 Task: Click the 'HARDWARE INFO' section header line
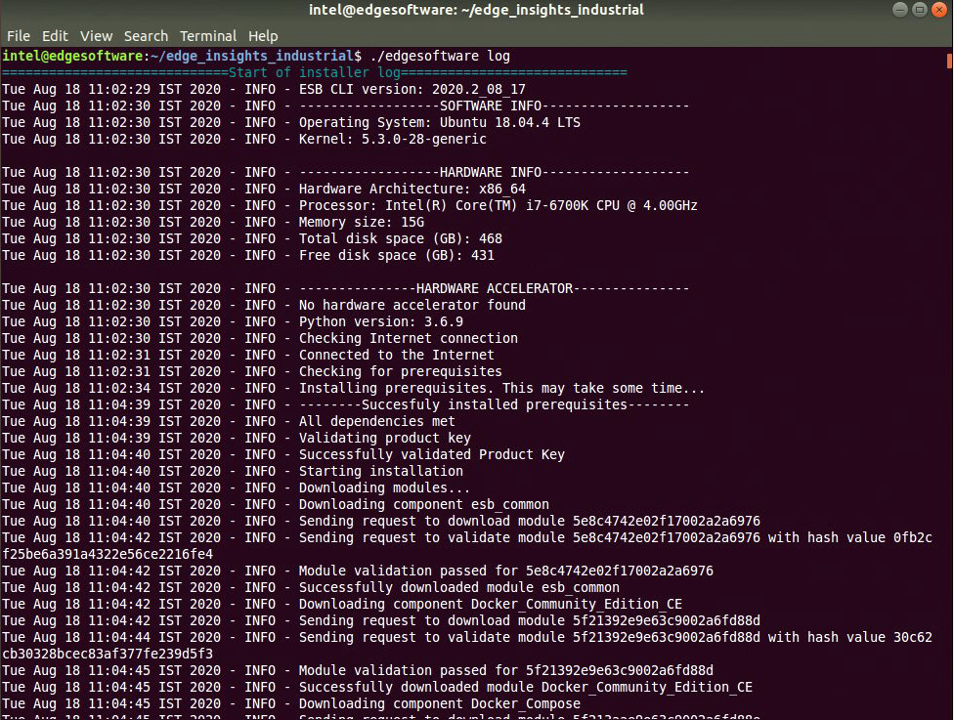click(x=346, y=173)
